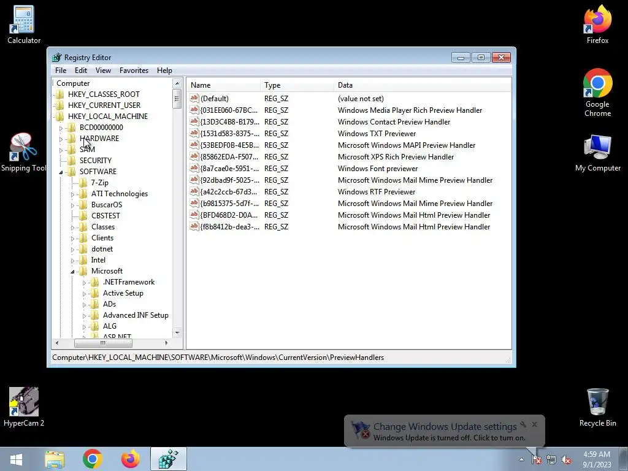
Task: Click the muted volume tray icon
Action: click(x=566, y=460)
